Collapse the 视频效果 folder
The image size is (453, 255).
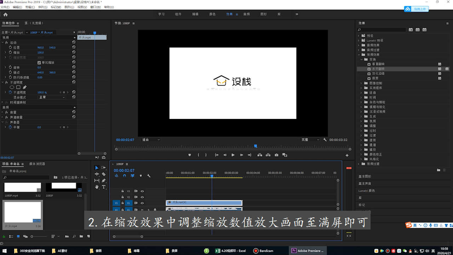[359, 55]
